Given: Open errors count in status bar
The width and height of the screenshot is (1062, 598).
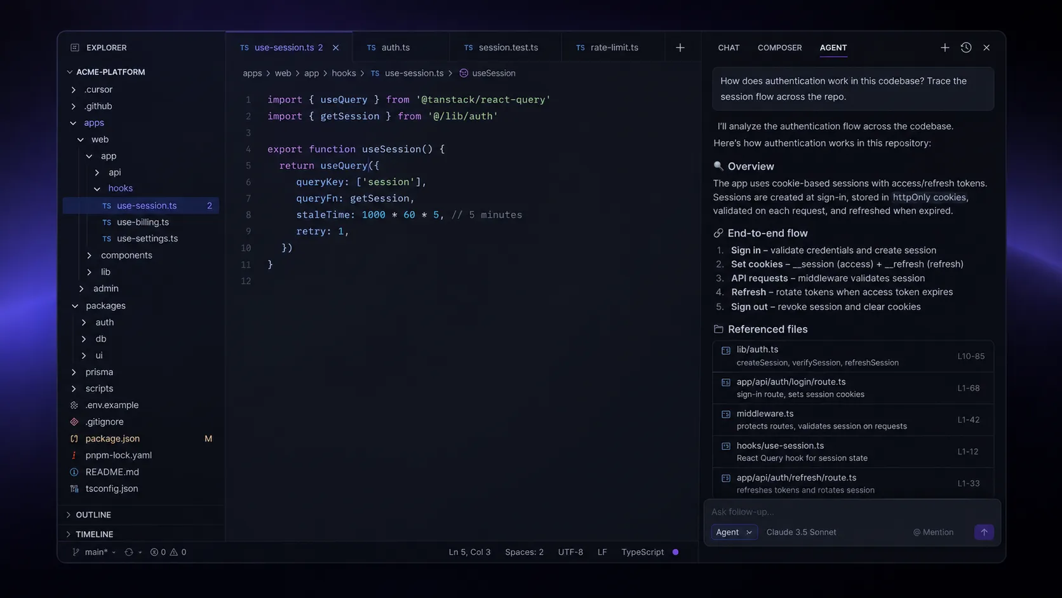Looking at the screenshot, I should (158, 552).
